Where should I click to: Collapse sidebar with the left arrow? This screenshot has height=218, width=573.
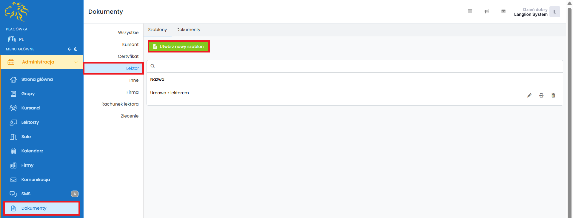pyautogui.click(x=69, y=49)
